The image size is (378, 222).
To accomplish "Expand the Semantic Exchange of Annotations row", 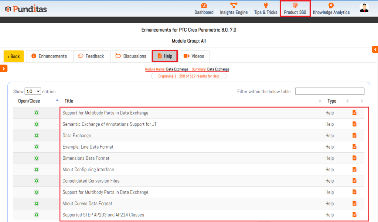I will pyautogui.click(x=37, y=124).
